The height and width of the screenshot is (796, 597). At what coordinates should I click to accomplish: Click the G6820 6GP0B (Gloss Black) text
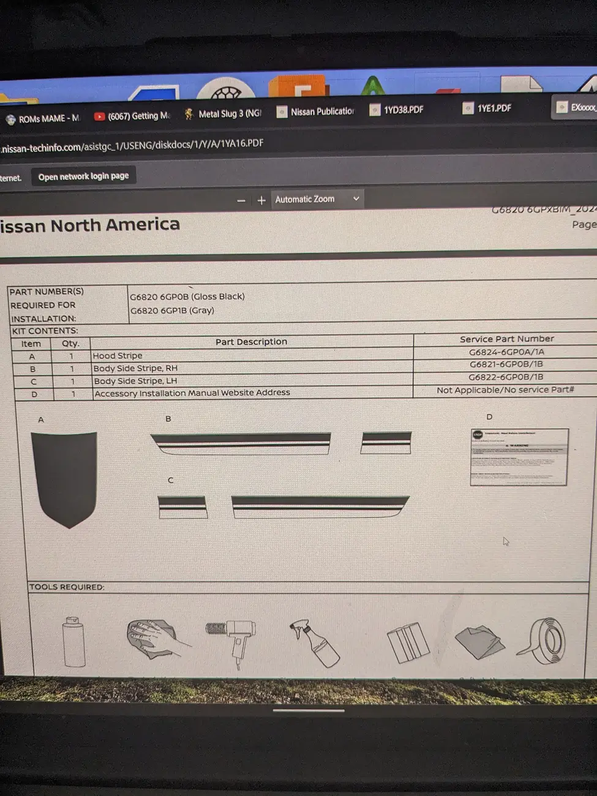(187, 296)
